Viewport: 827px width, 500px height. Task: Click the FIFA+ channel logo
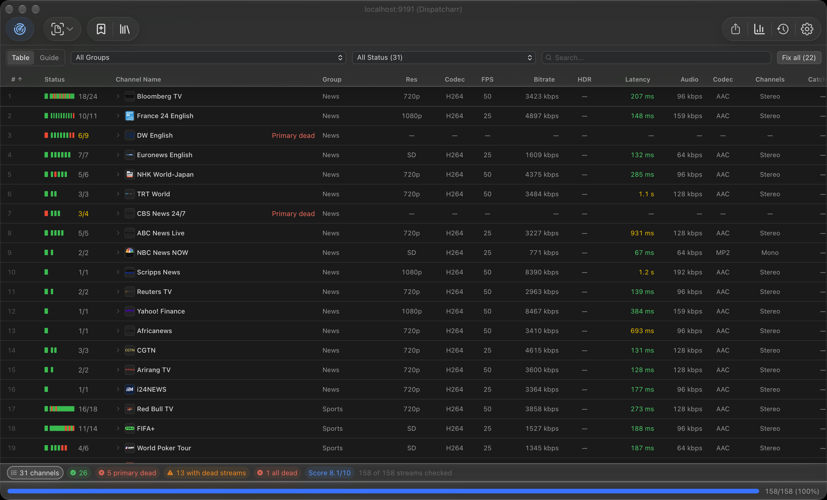[130, 428]
